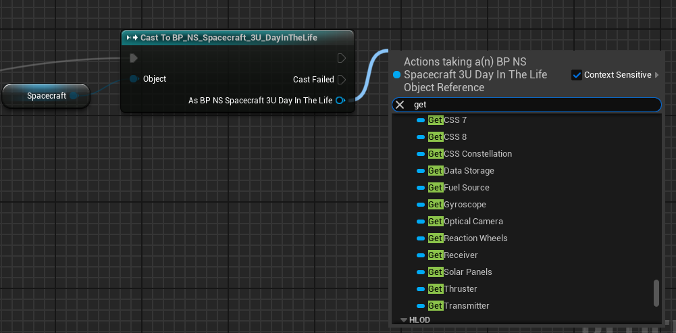This screenshot has width=676, height=333.
Task: Select Get Reaction Wheels from the list
Action: [475, 238]
